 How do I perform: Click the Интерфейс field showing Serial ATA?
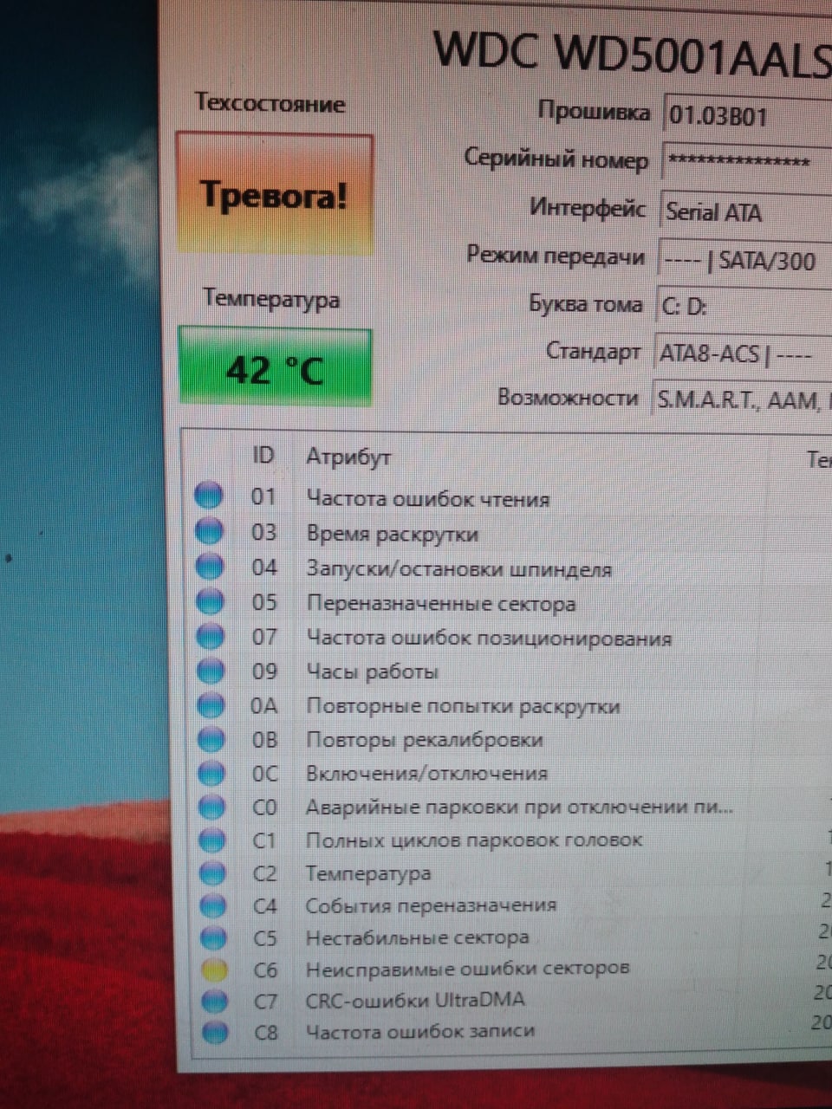point(746,211)
